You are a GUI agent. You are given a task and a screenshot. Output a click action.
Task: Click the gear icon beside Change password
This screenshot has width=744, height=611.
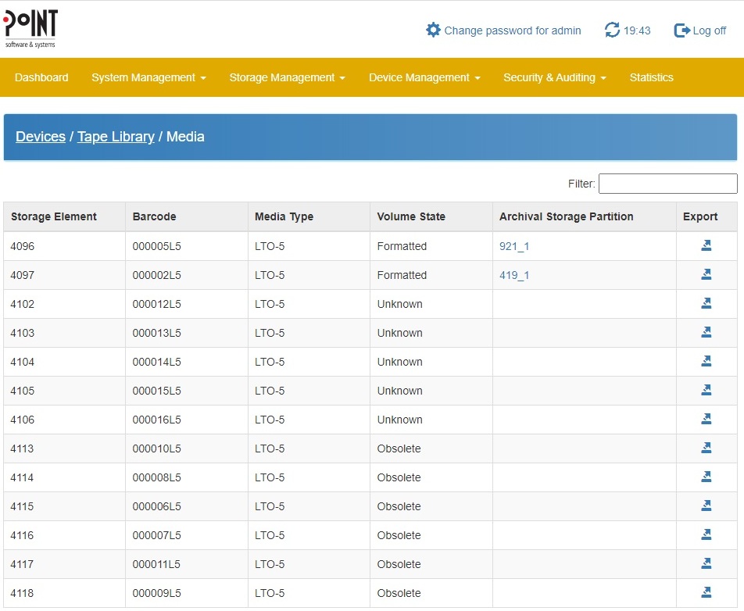click(433, 30)
